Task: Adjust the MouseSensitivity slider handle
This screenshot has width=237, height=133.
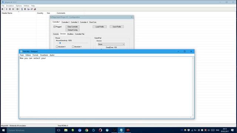Action: point(60,43)
